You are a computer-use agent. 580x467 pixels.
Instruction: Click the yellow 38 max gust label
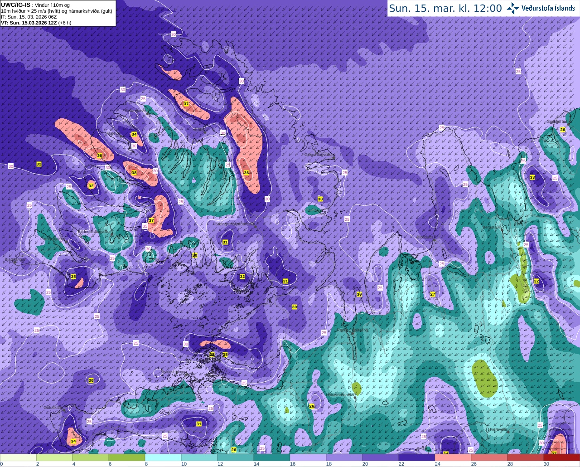point(134,173)
